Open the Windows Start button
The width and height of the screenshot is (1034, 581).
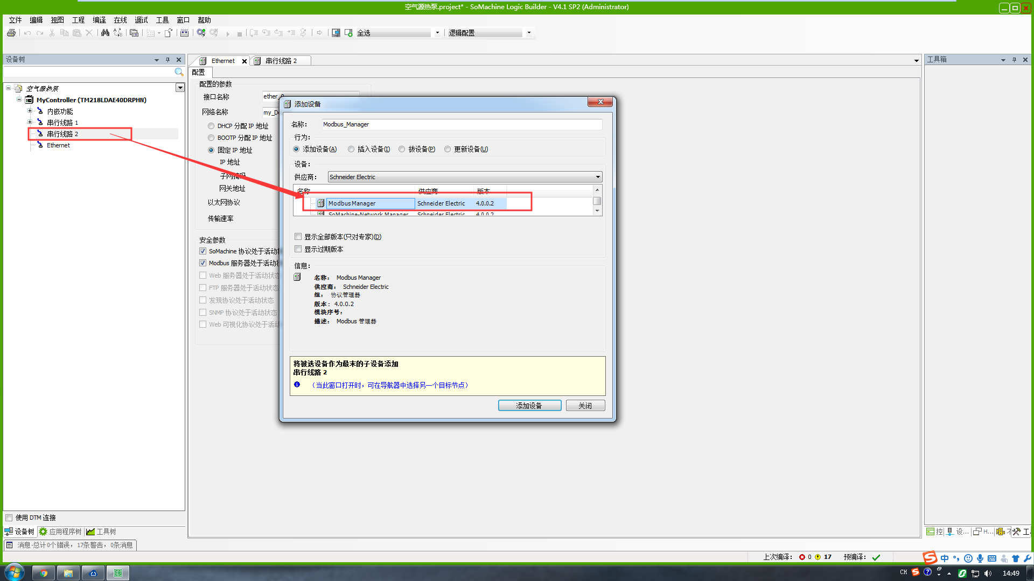point(15,572)
